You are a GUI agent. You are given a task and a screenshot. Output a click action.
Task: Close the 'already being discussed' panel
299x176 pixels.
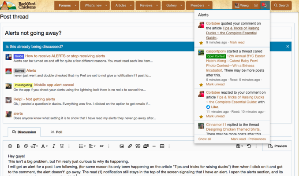click(x=288, y=46)
